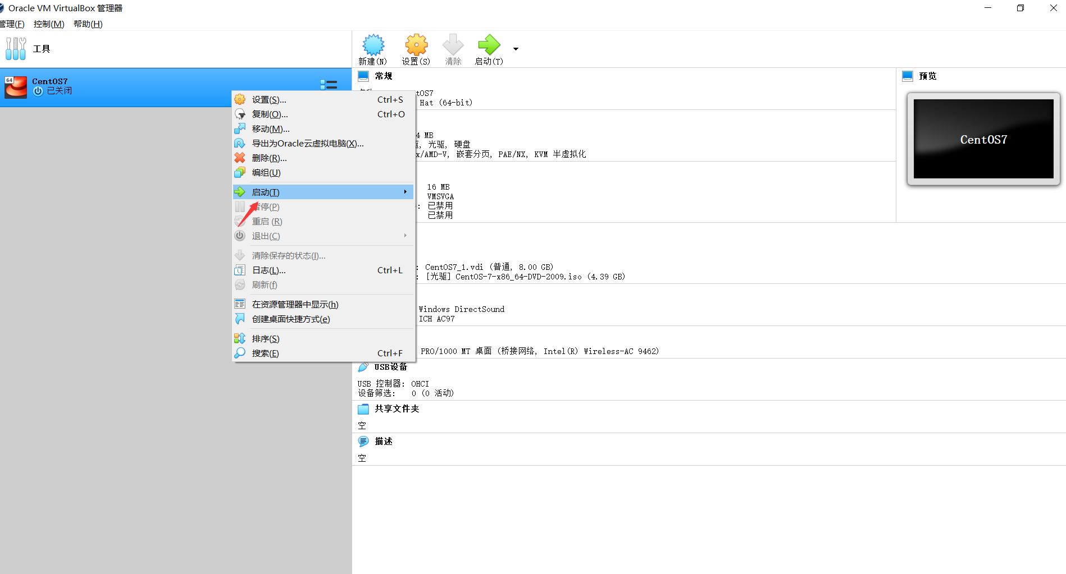Open the File (管理) menu
The image size is (1066, 574).
[x=12, y=24]
